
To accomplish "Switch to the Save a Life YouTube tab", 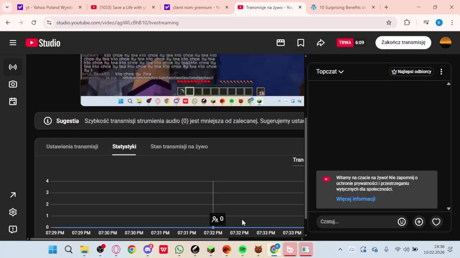I will (123, 7).
